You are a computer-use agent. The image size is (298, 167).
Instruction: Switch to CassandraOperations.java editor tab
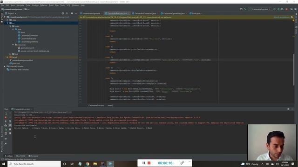[174, 13]
